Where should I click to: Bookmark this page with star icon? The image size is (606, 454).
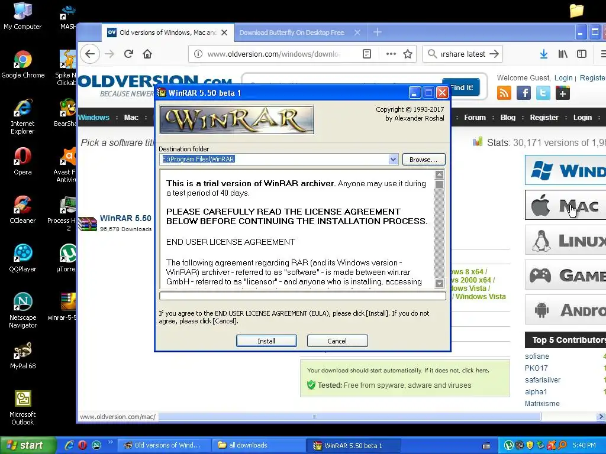click(408, 54)
